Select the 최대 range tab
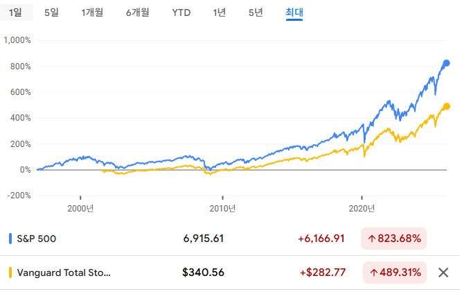The image size is (471, 294). (x=294, y=13)
